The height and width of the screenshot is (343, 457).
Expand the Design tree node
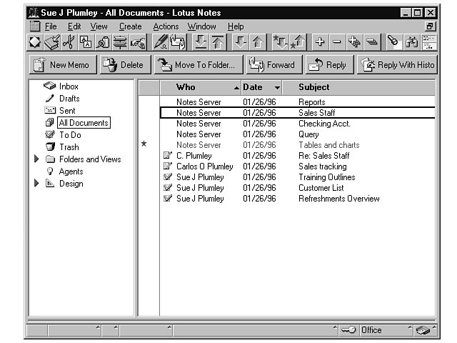click(x=37, y=184)
